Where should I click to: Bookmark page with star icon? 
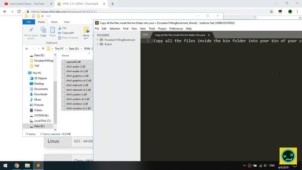[271, 11]
